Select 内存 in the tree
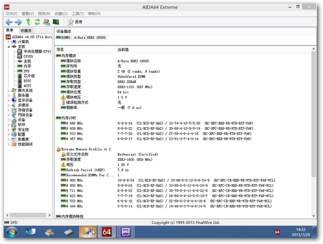 (x=24, y=66)
